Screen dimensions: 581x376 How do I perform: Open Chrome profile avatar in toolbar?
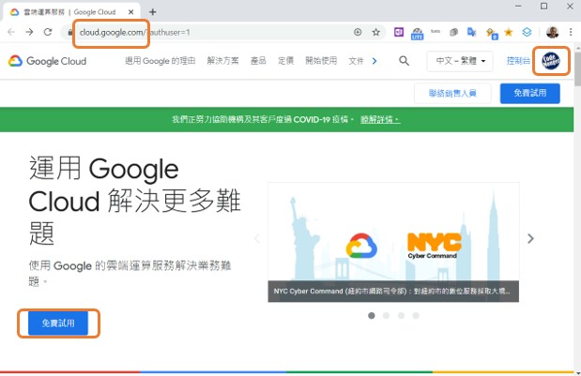[x=553, y=32]
